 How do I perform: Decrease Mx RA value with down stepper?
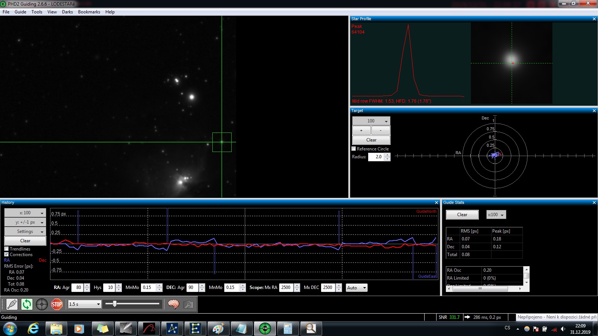[x=297, y=290]
